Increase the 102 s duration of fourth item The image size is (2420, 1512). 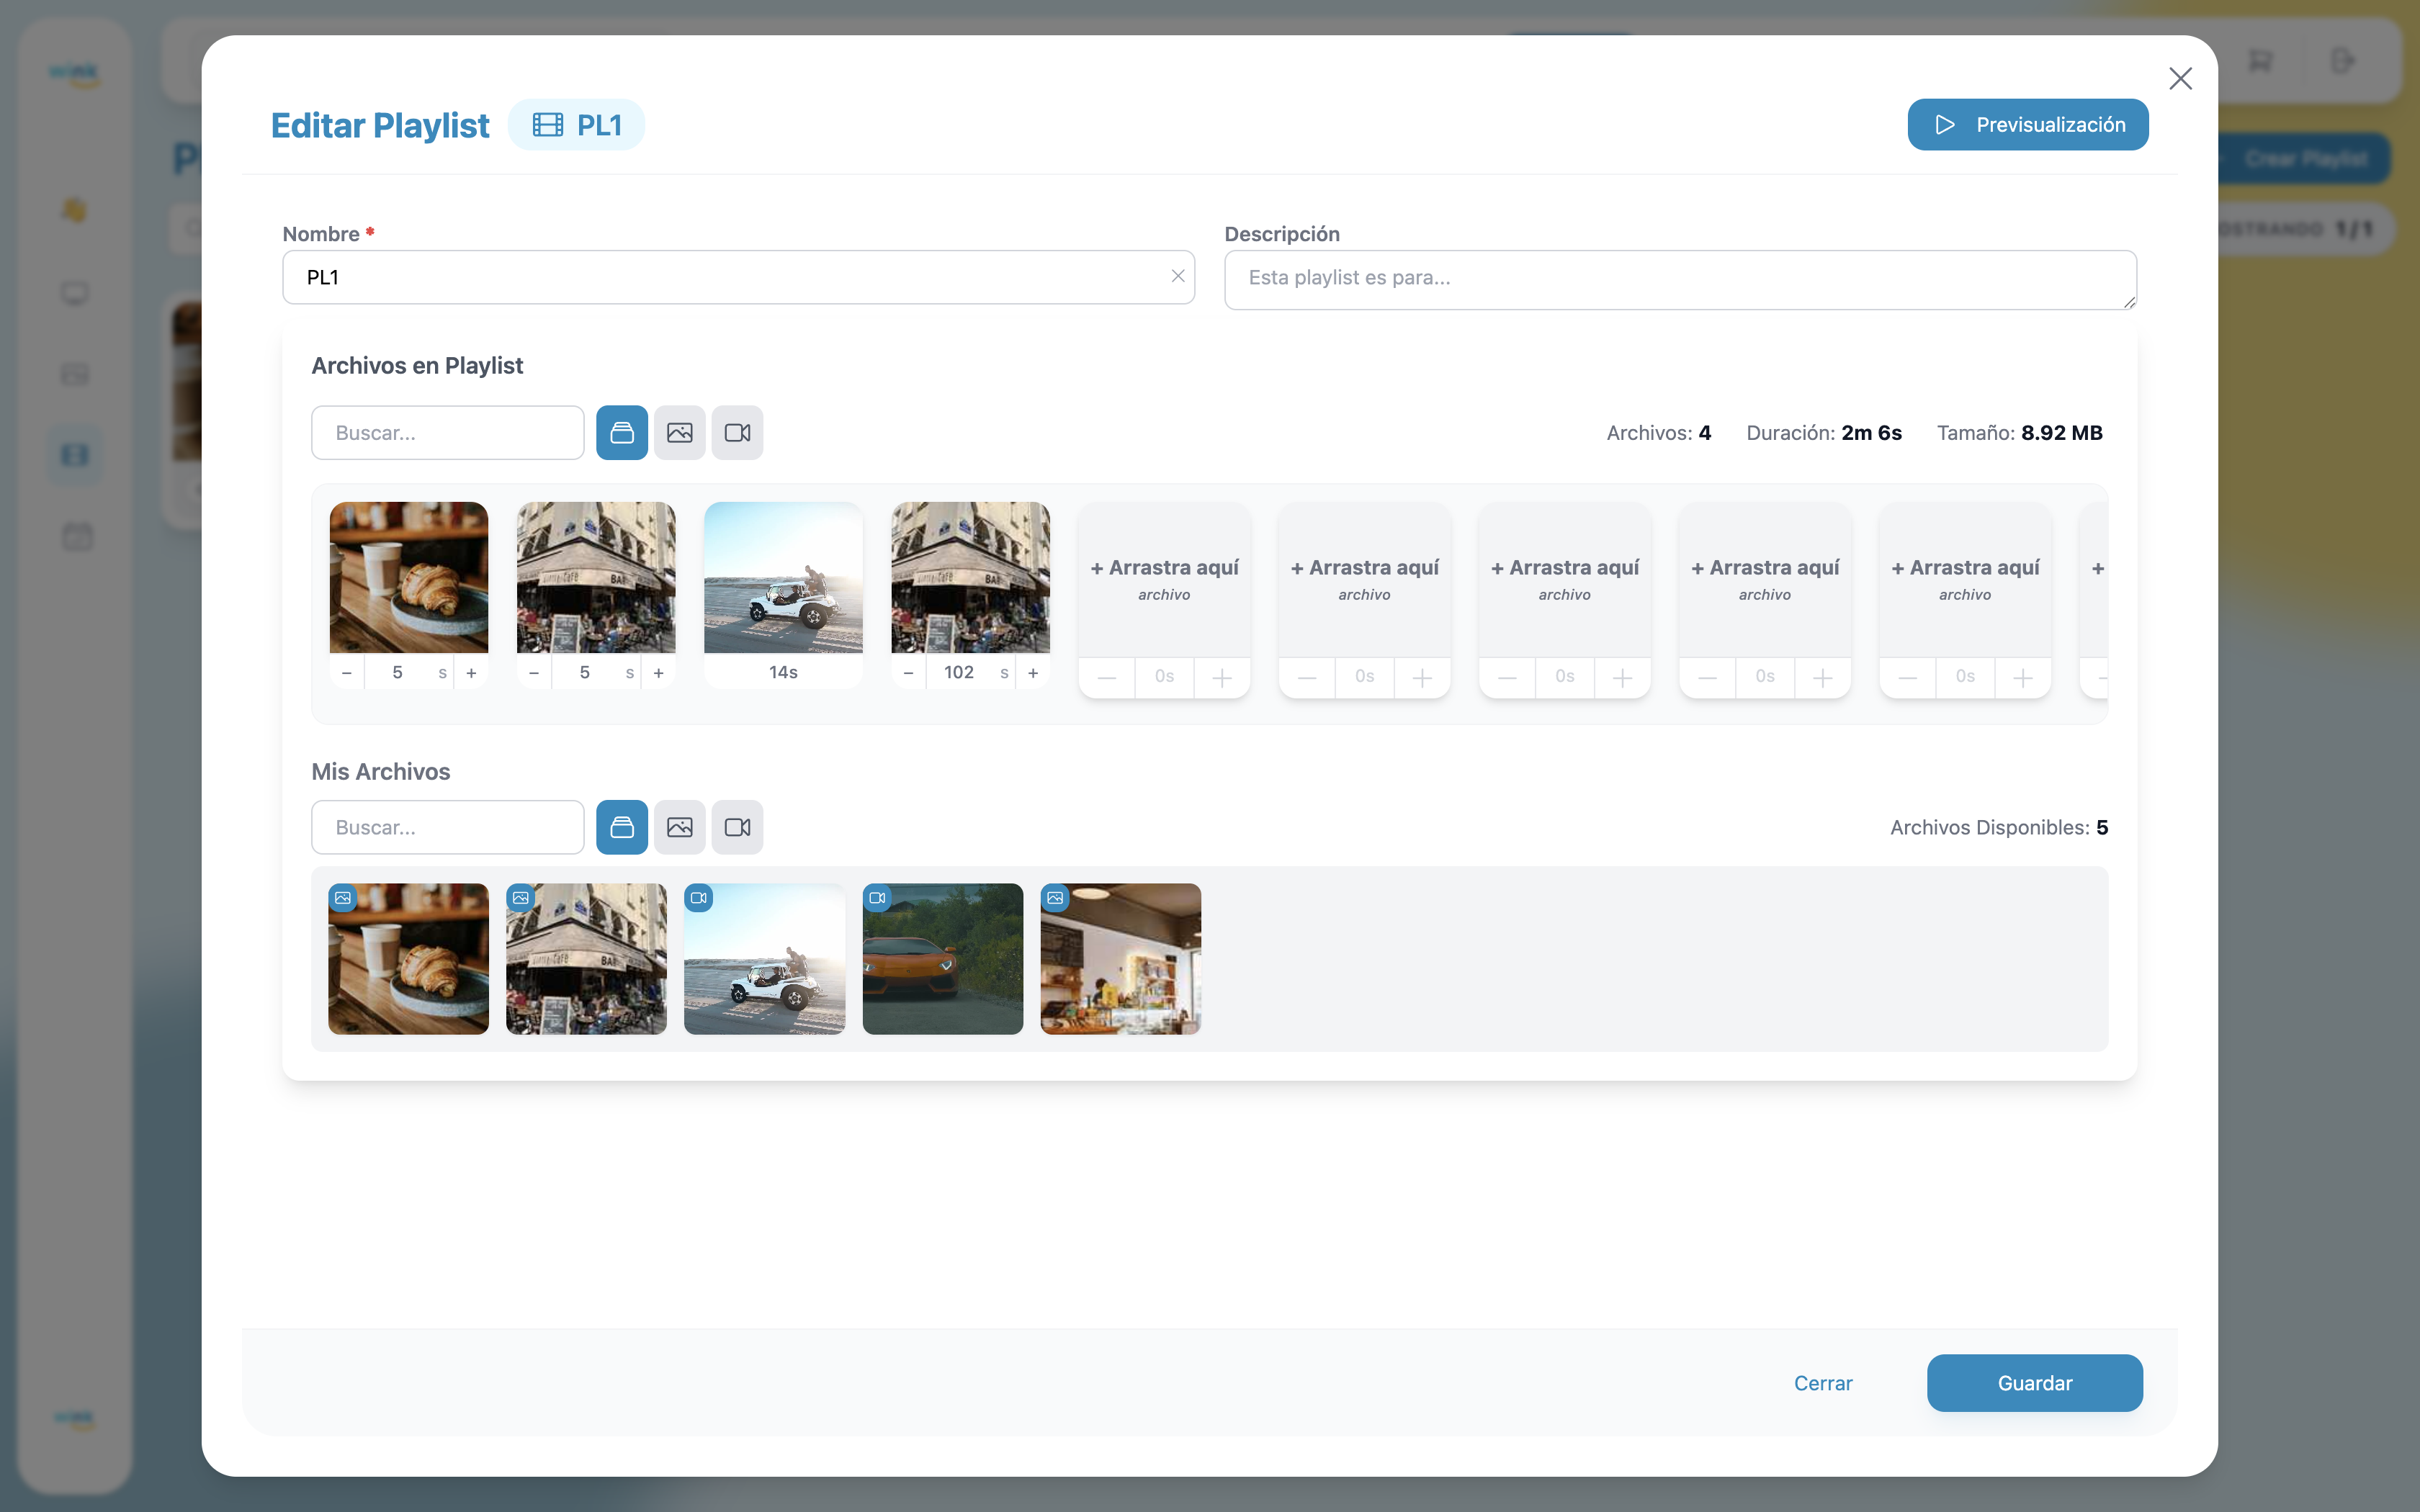click(1033, 673)
